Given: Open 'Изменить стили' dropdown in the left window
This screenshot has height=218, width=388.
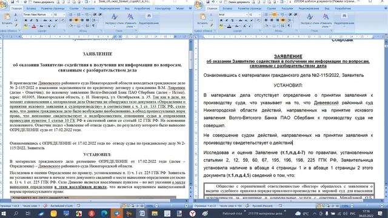Looking at the screenshot, I should [130, 20].
